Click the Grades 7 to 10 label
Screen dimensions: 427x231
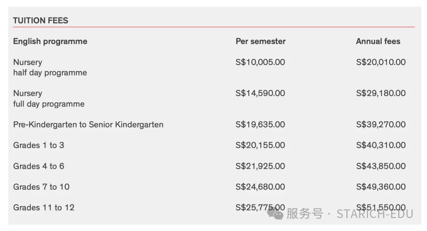42,187
